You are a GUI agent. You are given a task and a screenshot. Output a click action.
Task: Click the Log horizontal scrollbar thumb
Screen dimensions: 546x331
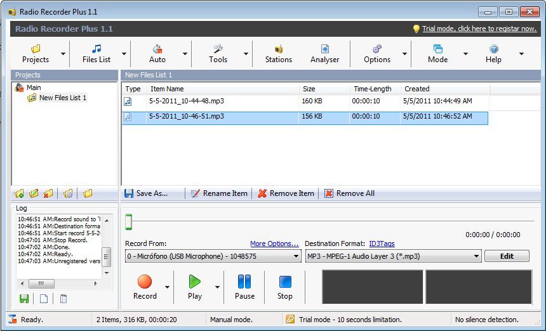coord(41,283)
